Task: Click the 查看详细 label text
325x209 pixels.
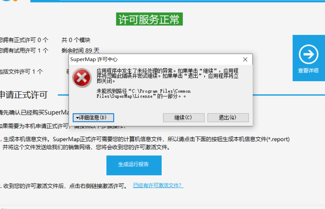Action: pyautogui.click(x=308, y=71)
